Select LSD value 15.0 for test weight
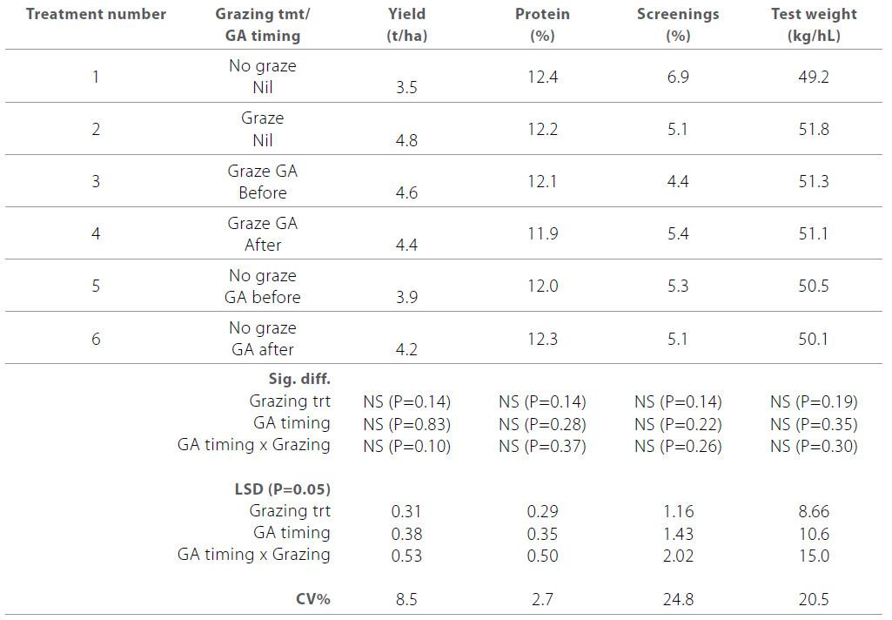The height and width of the screenshot is (620, 892). (x=814, y=555)
